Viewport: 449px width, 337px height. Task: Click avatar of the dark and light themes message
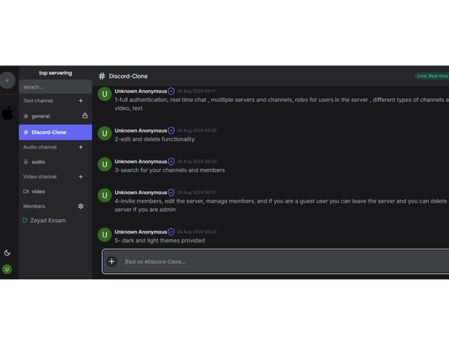pyautogui.click(x=105, y=235)
